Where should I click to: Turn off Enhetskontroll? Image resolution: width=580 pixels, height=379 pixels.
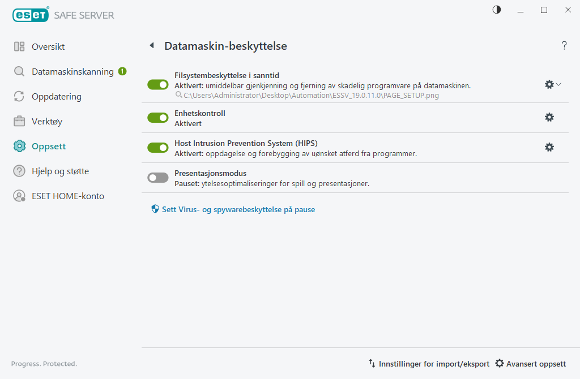coord(157,118)
